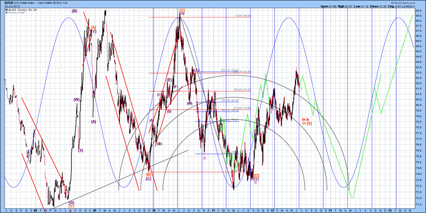This screenshot has width=426, height=213.
Task: Select the red 'In [E]' annotation
Action: [306, 124]
